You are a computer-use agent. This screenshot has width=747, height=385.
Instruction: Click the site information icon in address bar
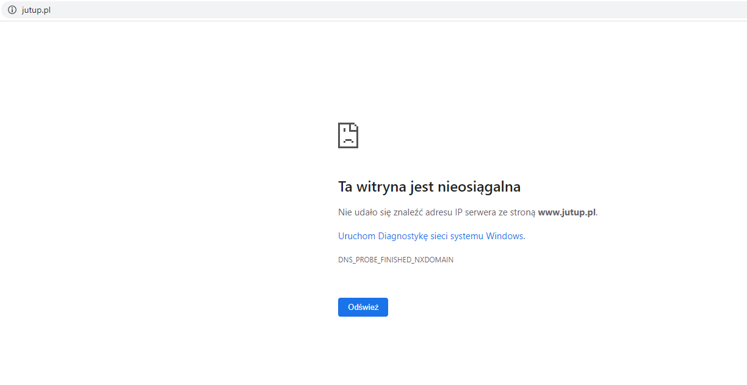(12, 10)
